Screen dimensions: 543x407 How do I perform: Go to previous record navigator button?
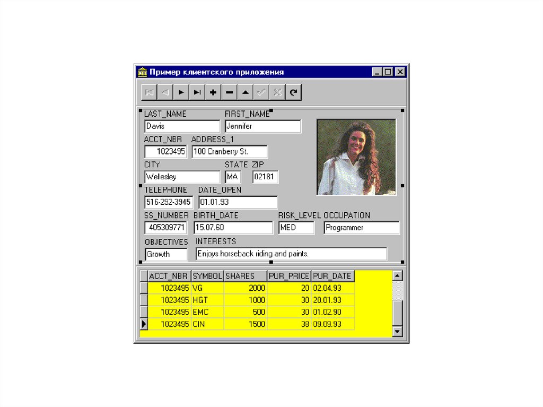pyautogui.click(x=165, y=92)
